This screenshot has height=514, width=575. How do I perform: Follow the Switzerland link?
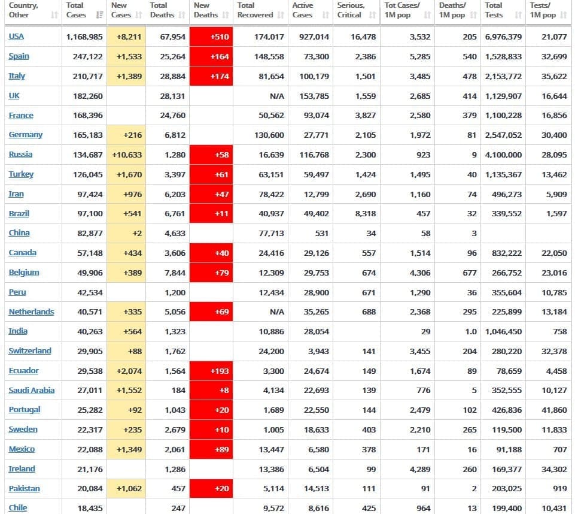[30, 351]
